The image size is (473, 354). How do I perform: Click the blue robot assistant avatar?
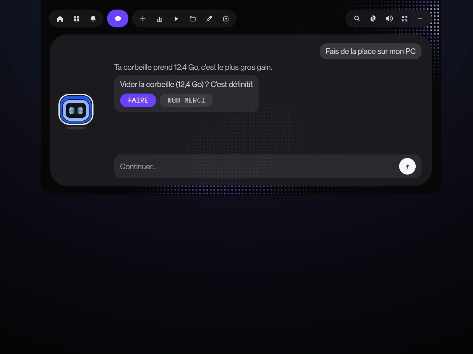[76, 110]
